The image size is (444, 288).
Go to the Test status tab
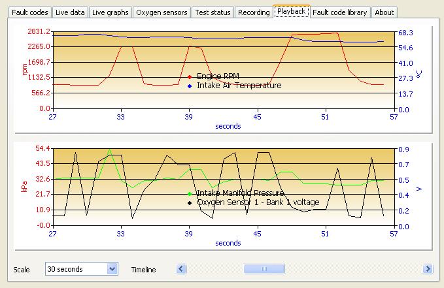[213, 12]
